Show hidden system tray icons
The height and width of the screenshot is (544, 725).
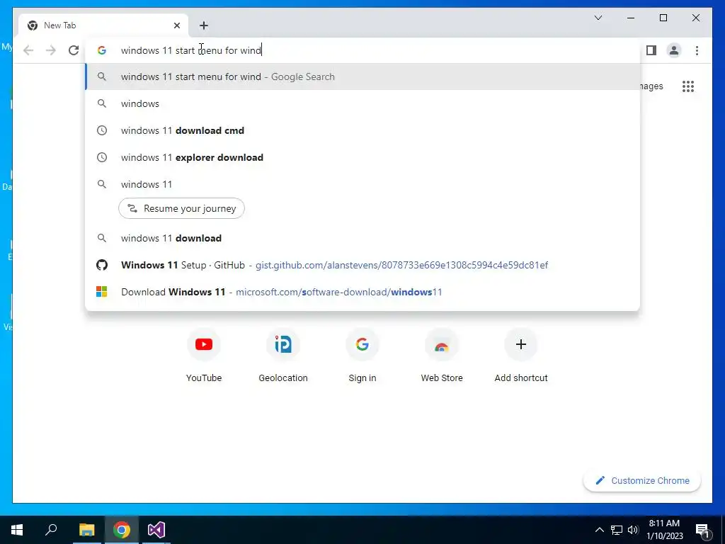[x=599, y=530]
